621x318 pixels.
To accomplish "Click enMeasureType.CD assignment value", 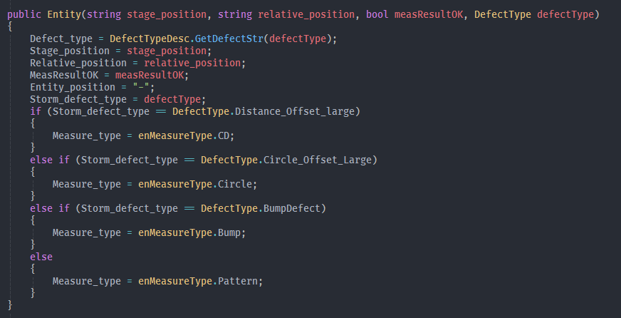I will click(x=184, y=136).
